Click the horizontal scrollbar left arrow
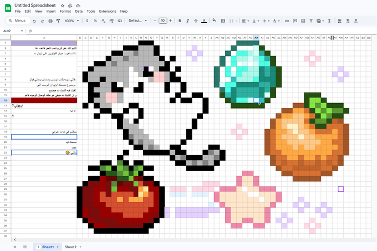The height and width of the screenshot is (251, 377). tap(15, 239)
